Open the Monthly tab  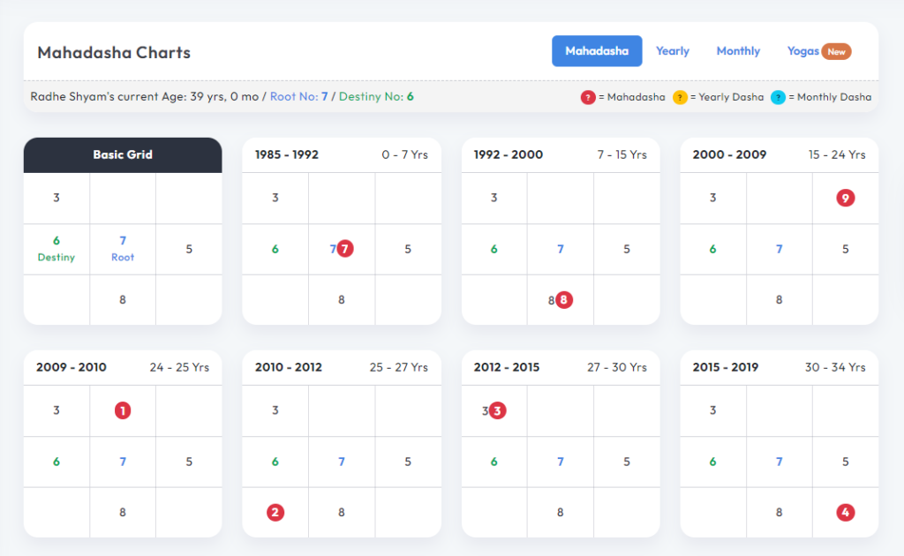pyautogui.click(x=738, y=51)
